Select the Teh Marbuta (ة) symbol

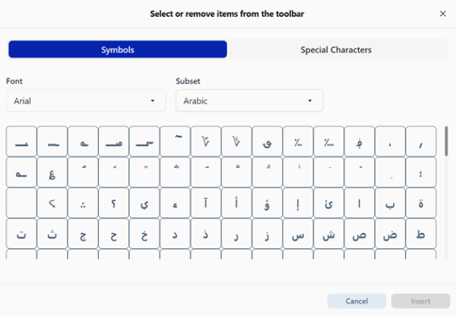coord(420,203)
